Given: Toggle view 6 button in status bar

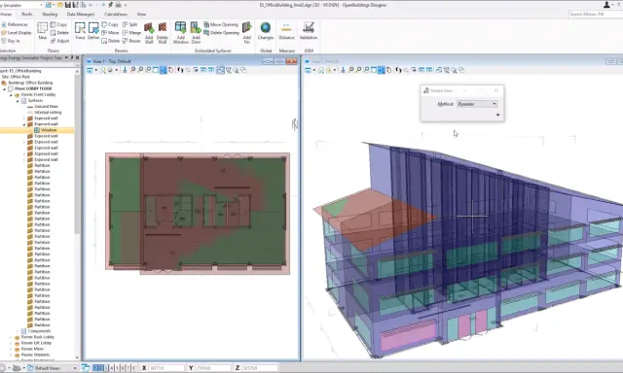Looking at the screenshot, I should (x=123, y=368).
